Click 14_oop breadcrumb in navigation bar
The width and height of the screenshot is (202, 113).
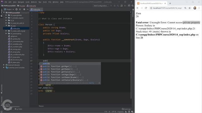21,6
